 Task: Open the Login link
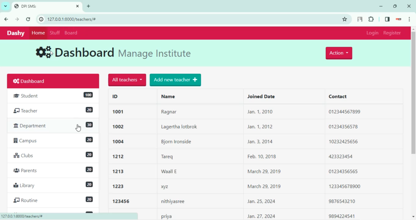point(372,33)
